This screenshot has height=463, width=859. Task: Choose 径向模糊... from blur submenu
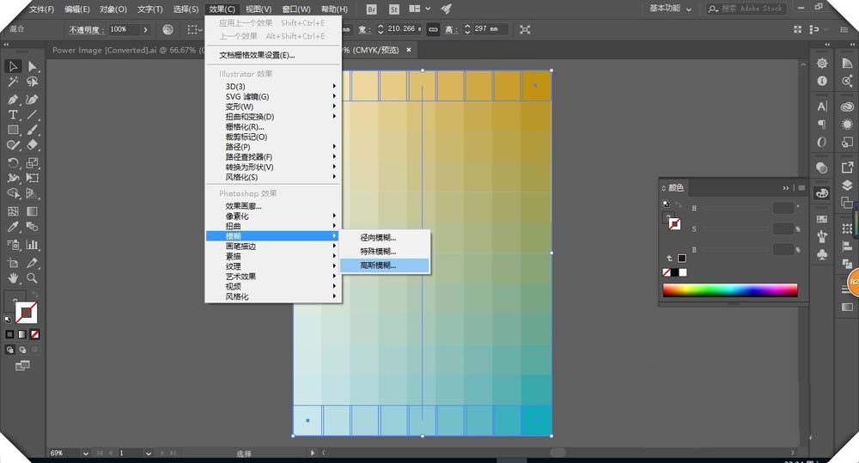385,238
